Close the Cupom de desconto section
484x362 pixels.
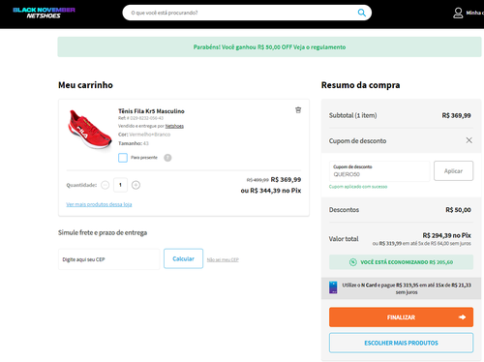[x=469, y=140]
